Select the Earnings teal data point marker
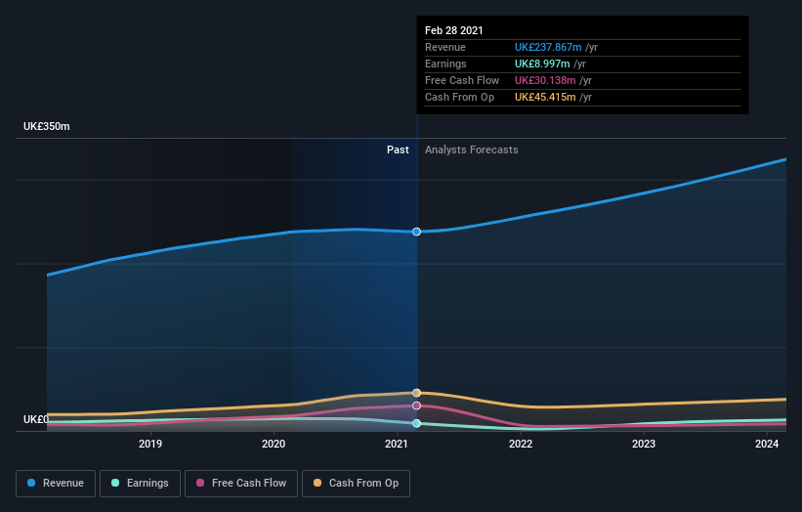This screenshot has height=512, width=802. (416, 423)
